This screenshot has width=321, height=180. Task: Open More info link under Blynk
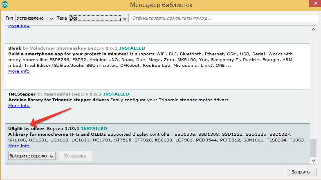[x=19, y=71]
